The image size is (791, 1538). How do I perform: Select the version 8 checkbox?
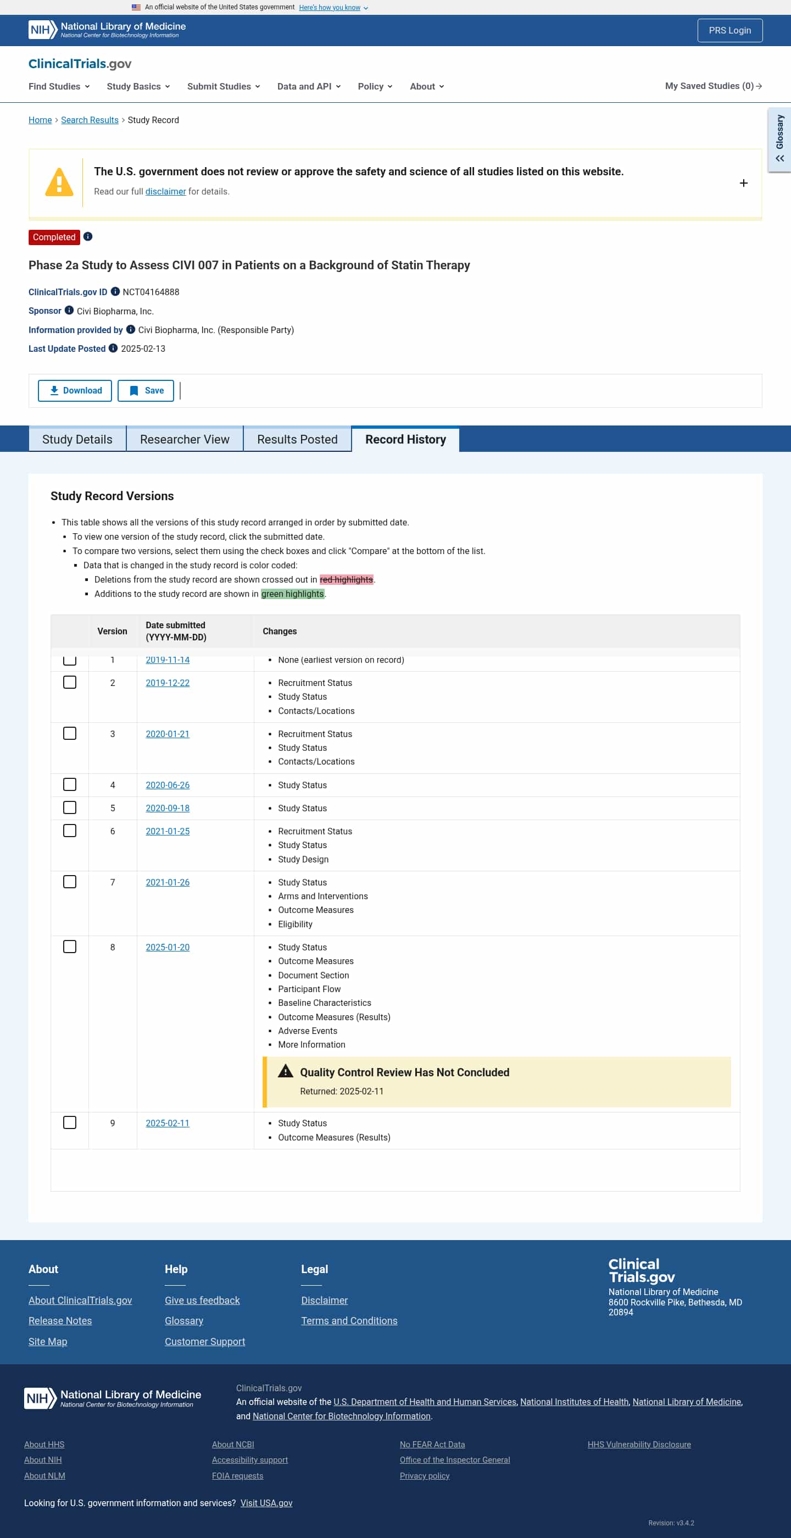point(70,947)
